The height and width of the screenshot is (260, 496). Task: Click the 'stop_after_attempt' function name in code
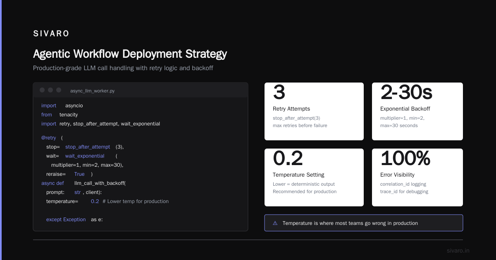tap(88, 147)
